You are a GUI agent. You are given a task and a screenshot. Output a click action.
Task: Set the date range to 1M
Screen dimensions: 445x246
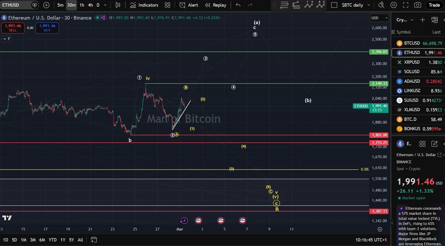click(x=23, y=240)
